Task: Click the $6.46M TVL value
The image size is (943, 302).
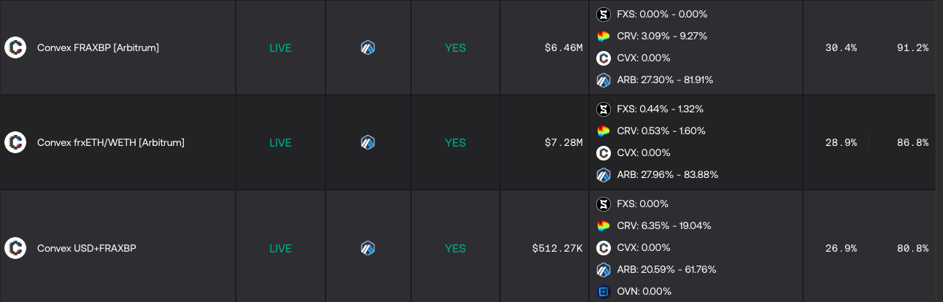Action: point(563,48)
